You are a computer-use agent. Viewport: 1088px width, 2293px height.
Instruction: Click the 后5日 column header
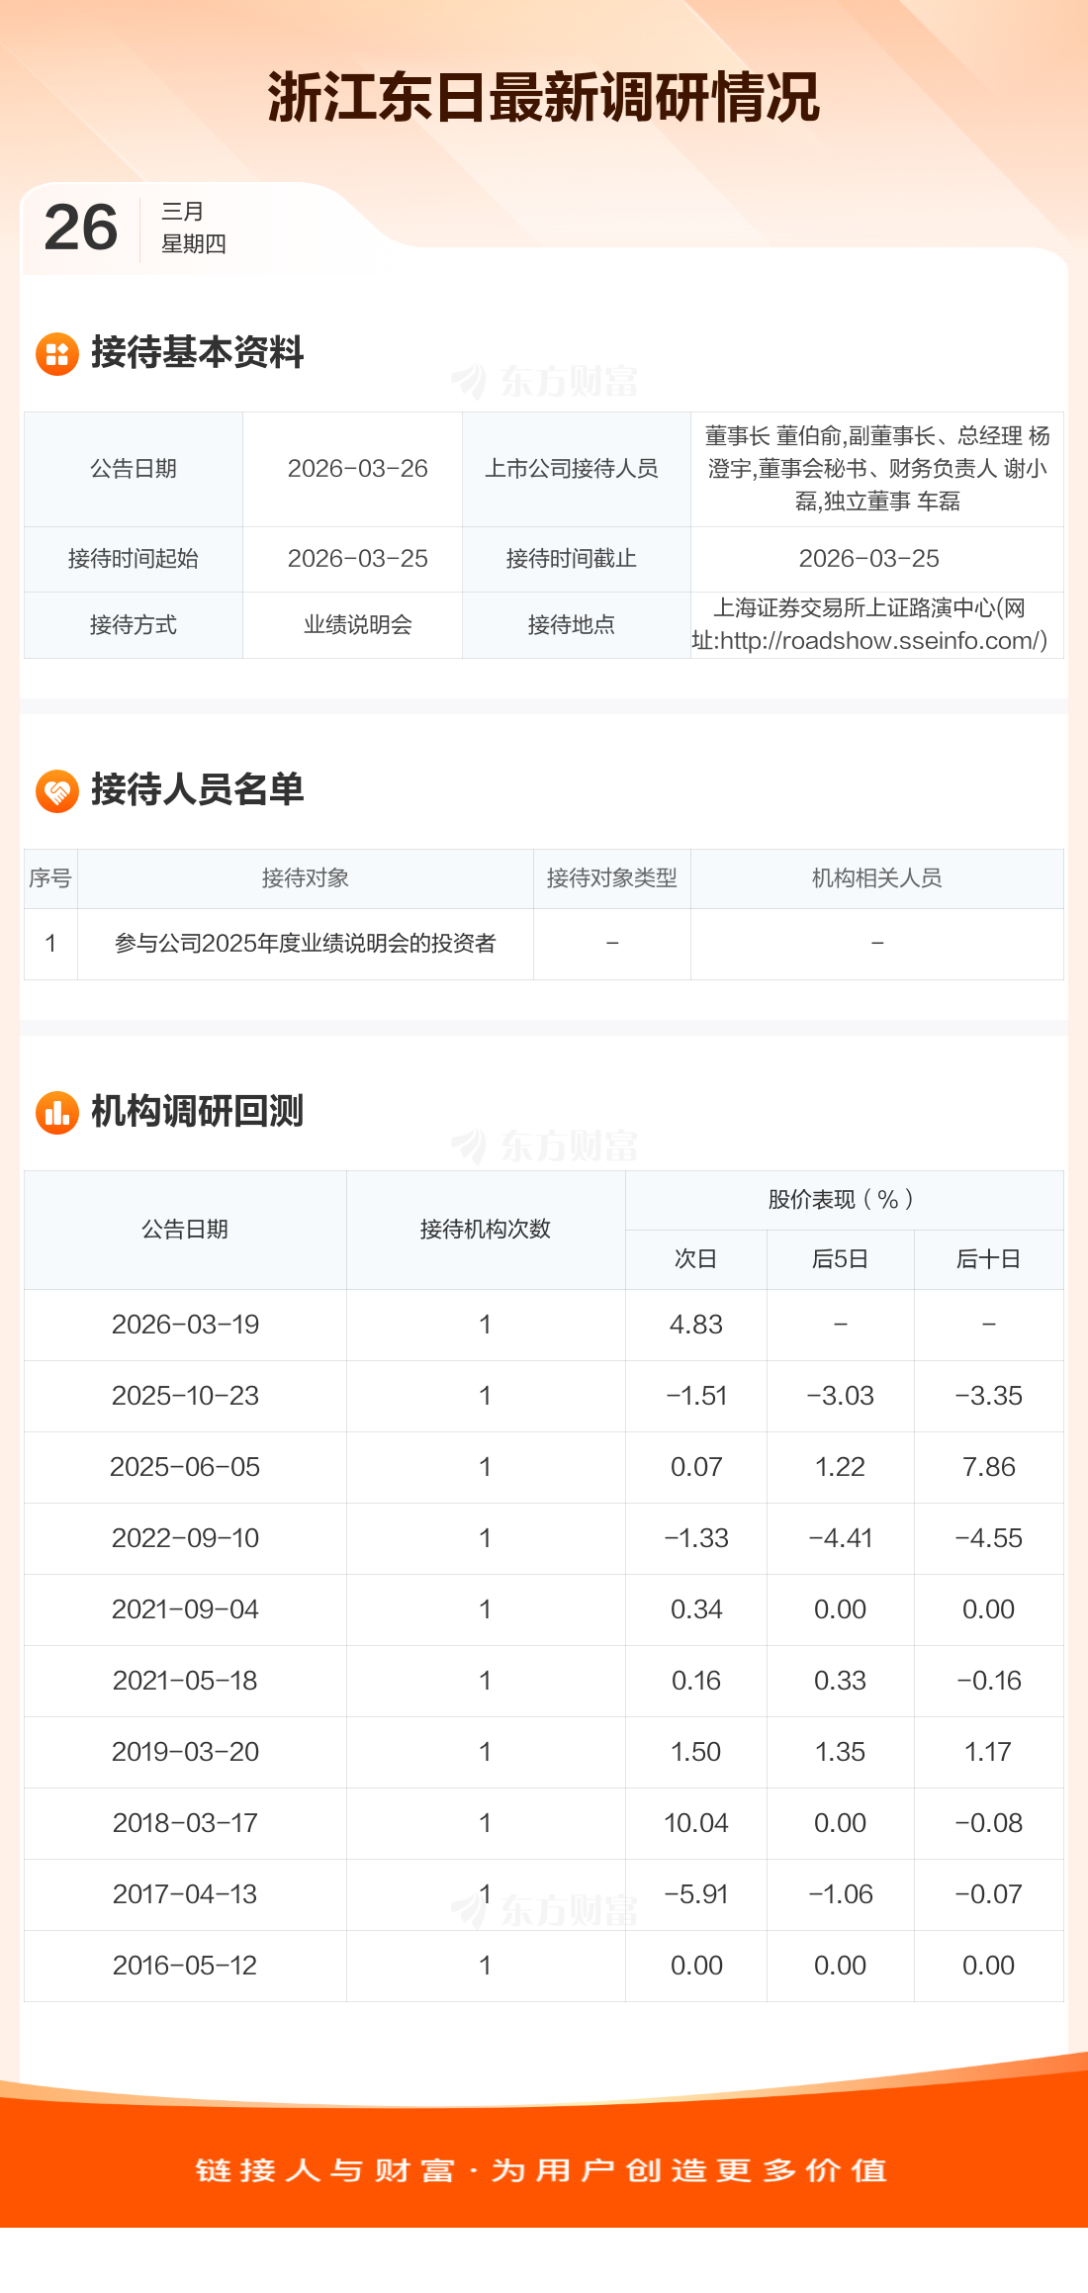tap(841, 1259)
